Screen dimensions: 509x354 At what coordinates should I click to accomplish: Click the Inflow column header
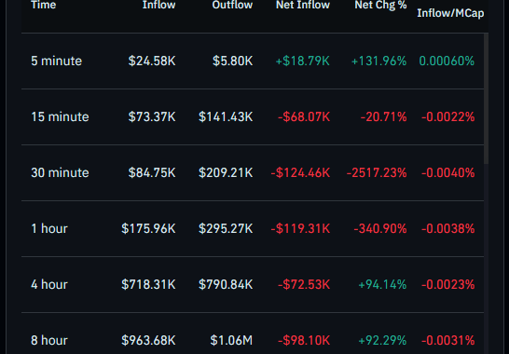159,5
